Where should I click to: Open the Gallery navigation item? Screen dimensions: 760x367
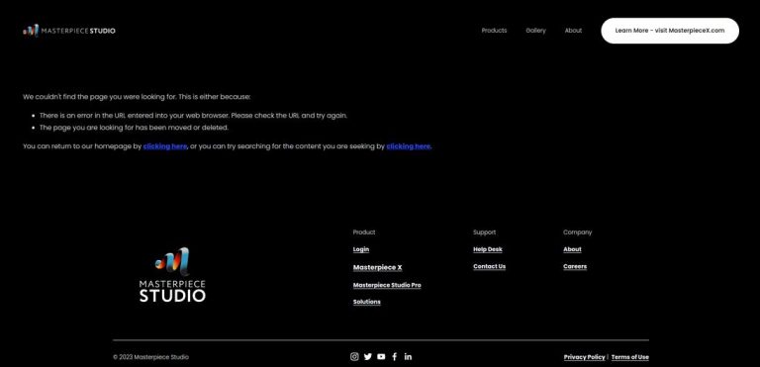pyautogui.click(x=535, y=30)
